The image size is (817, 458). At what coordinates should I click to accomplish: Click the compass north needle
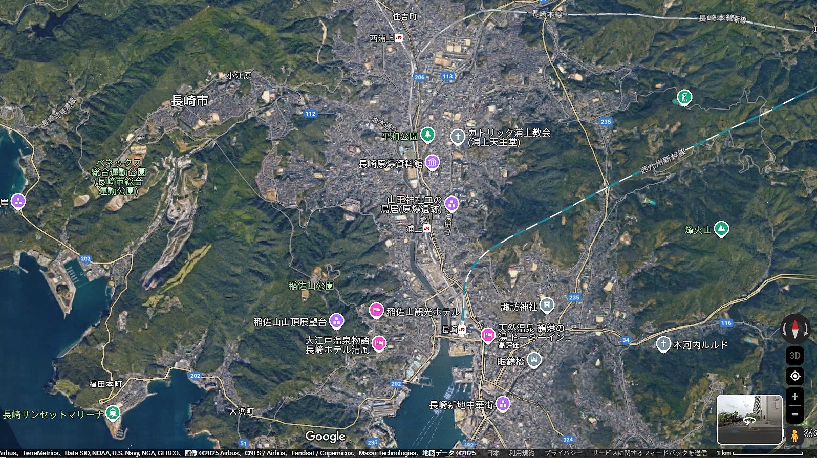[795, 330]
